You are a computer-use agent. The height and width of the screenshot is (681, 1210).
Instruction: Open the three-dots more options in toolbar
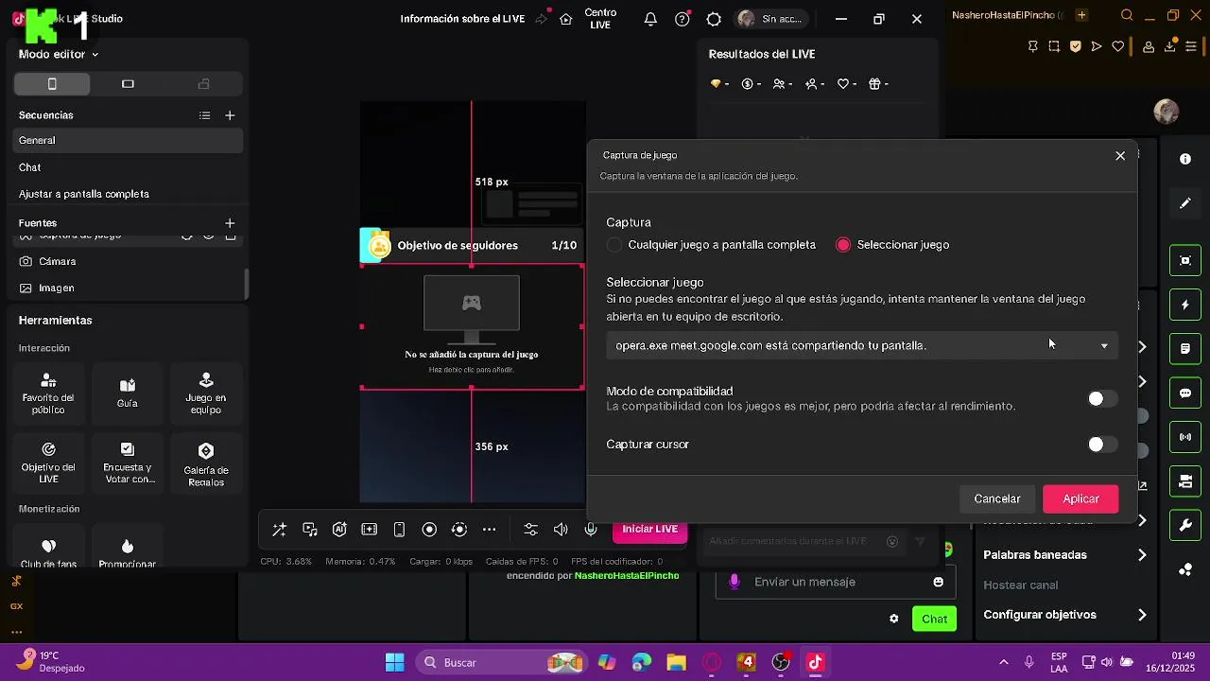(x=489, y=530)
